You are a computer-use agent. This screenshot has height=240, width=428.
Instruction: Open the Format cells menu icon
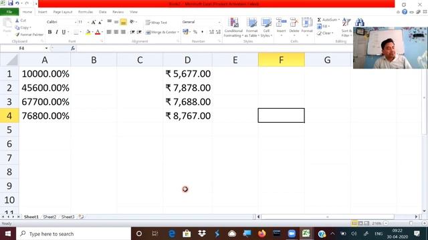coord(307,25)
